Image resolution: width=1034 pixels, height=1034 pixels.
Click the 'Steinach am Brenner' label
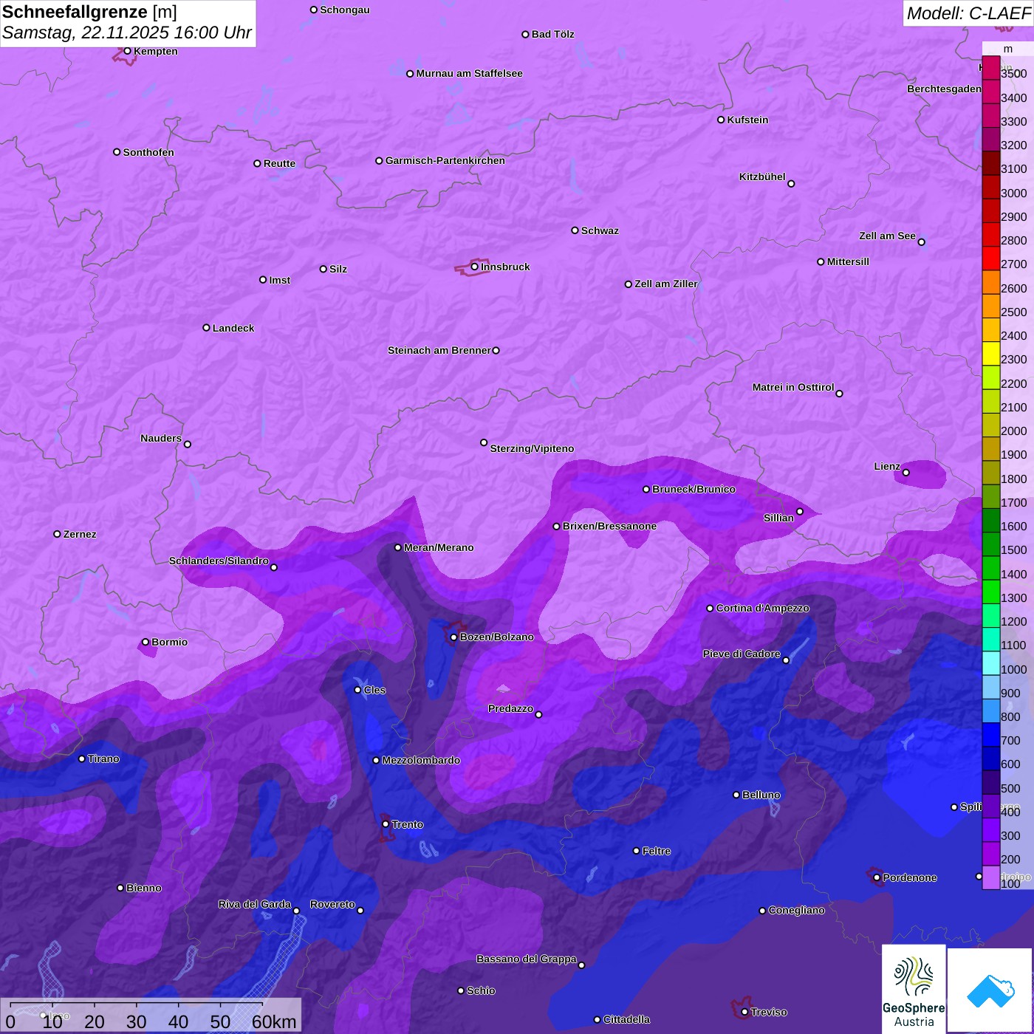pos(439,351)
